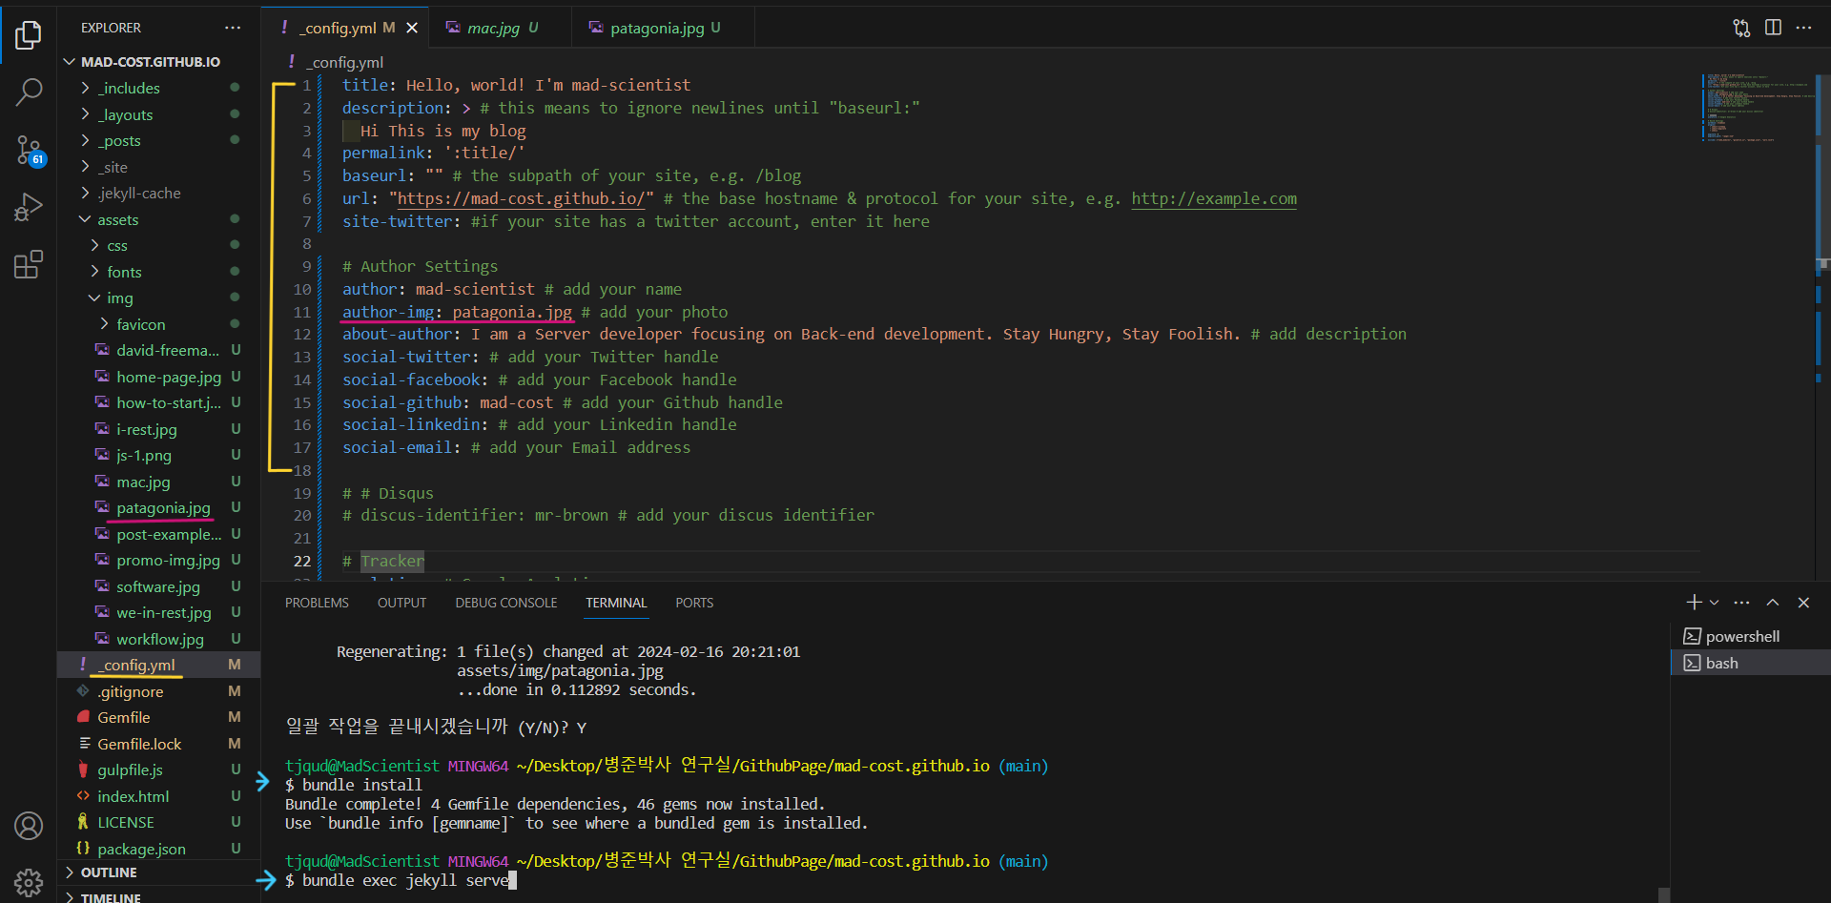Viewport: 1831px width, 903px height.
Task: Open the Source Control view with 61 changes
Action: click(x=29, y=150)
